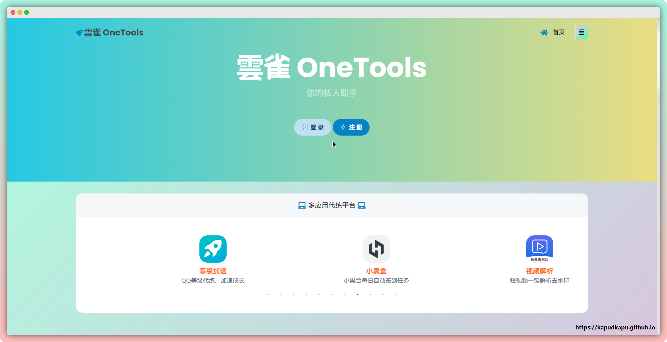Select the last carousel pagination dot

point(395,295)
